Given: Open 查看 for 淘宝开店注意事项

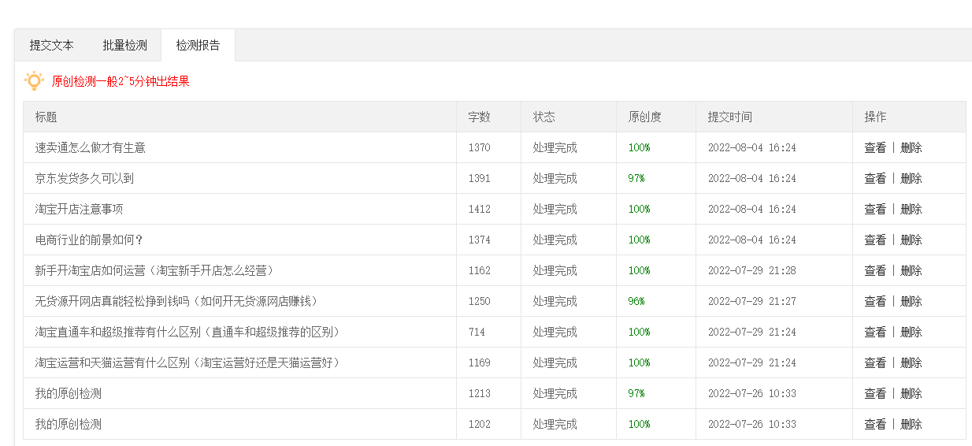Looking at the screenshot, I should pyautogui.click(x=875, y=209).
